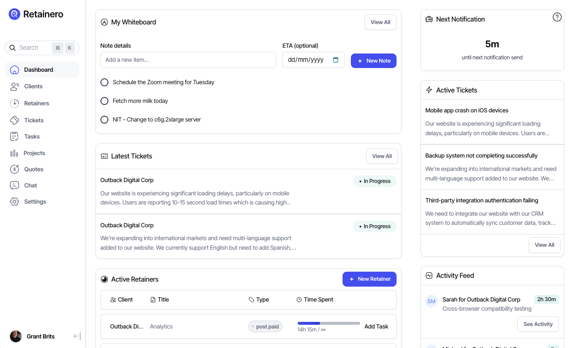Click the Quotes dollar icon in the sidebar
This screenshot has width=573, height=348.
[15, 169]
